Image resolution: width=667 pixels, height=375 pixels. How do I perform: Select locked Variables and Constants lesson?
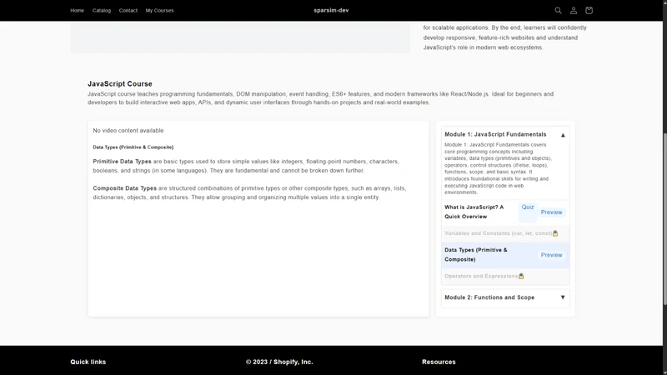click(x=498, y=233)
